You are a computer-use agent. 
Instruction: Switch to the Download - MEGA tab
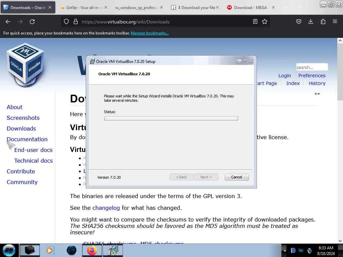tap(251, 7)
